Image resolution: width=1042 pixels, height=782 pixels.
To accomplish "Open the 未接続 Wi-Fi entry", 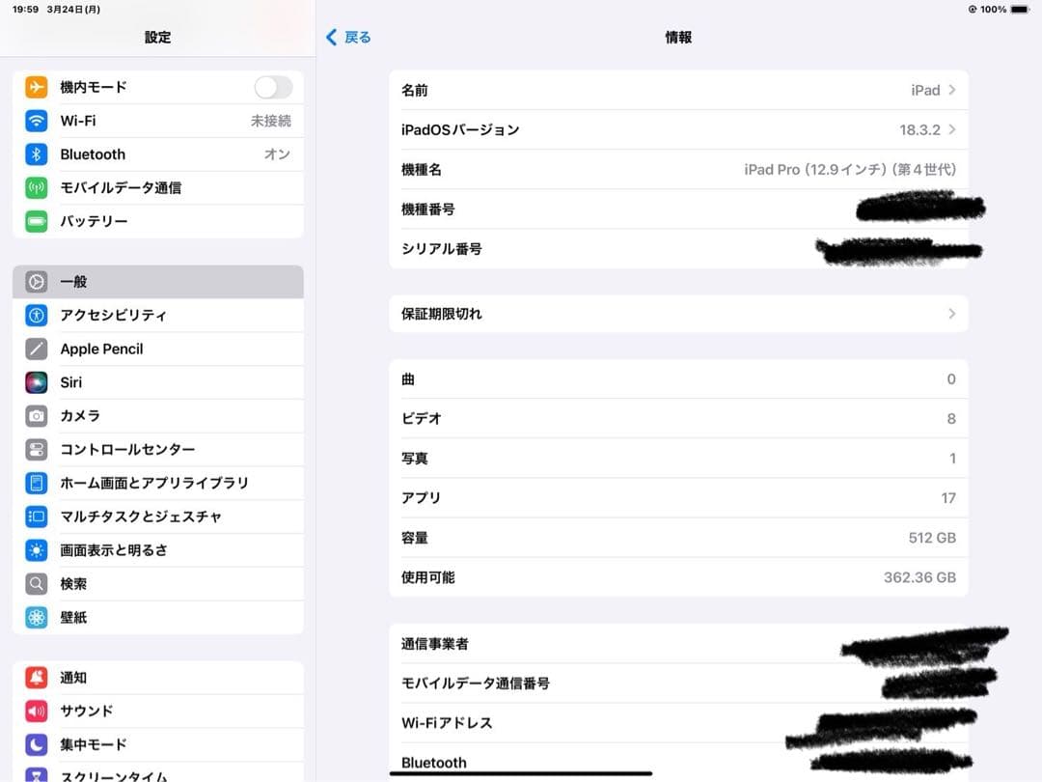I will pyautogui.click(x=268, y=121).
